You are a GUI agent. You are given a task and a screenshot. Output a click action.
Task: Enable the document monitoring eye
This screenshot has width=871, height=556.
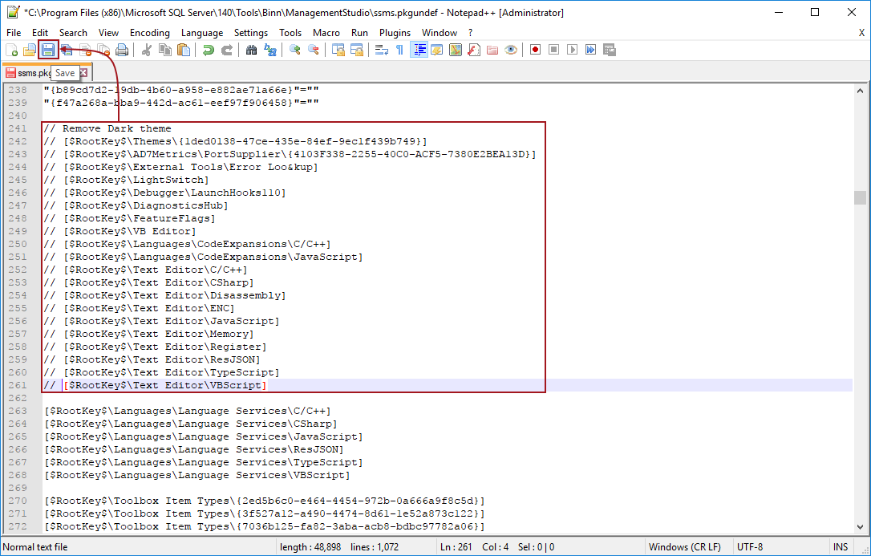(511, 50)
